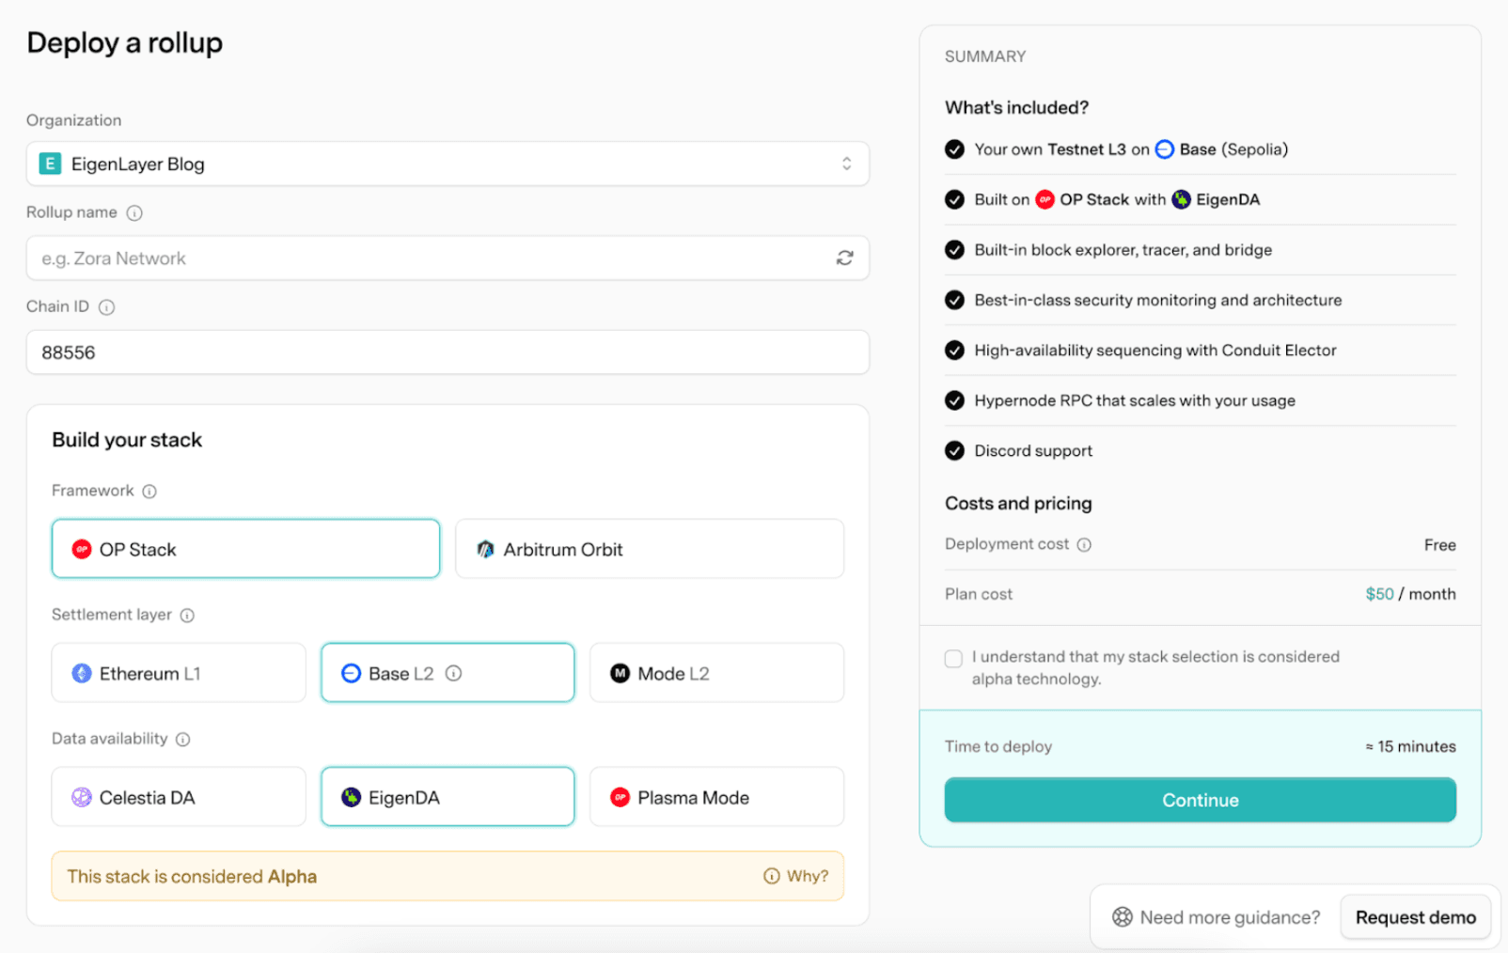
Task: Click the Organization selector up-down chevron
Action: pyautogui.click(x=846, y=164)
